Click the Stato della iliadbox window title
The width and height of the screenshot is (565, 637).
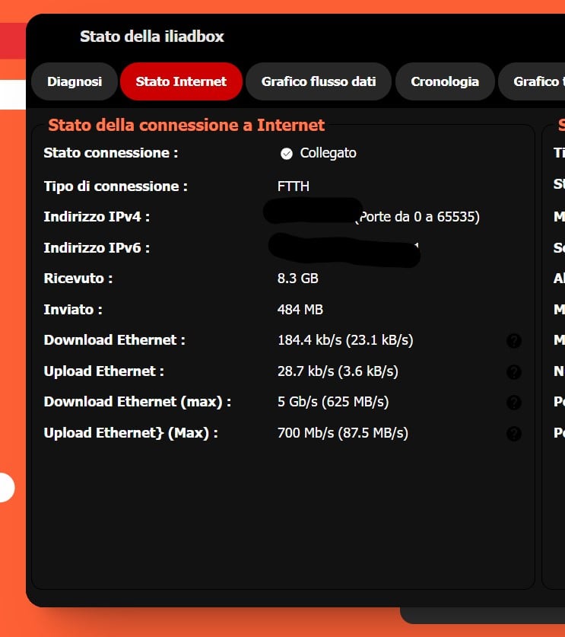[152, 37]
